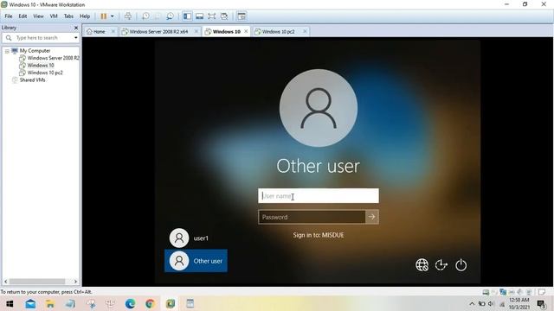
Task: Select the user1 account
Action: pyautogui.click(x=190, y=238)
